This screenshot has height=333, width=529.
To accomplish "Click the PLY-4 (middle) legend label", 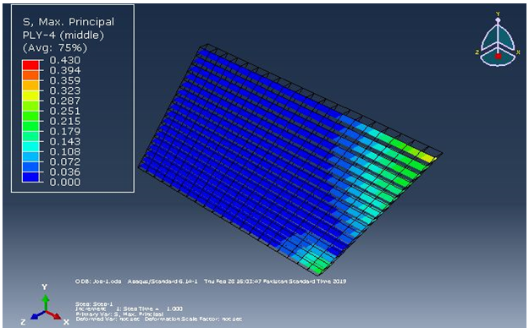I will [63, 35].
